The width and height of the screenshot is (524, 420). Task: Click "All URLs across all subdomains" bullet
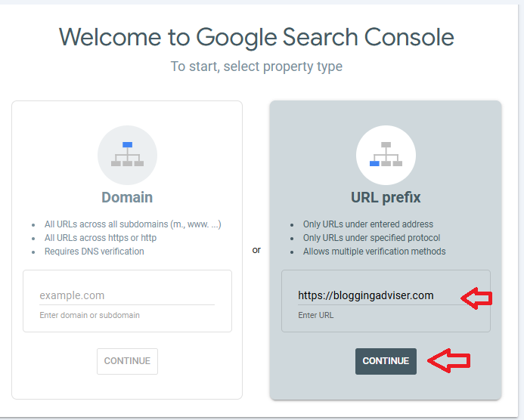point(133,224)
